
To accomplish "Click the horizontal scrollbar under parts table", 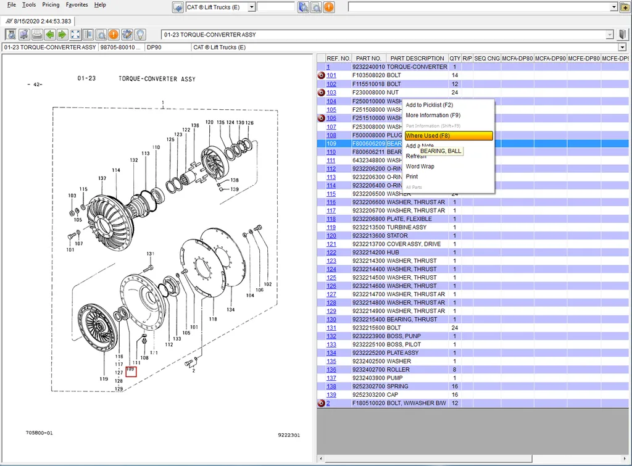I will click(x=428, y=459).
